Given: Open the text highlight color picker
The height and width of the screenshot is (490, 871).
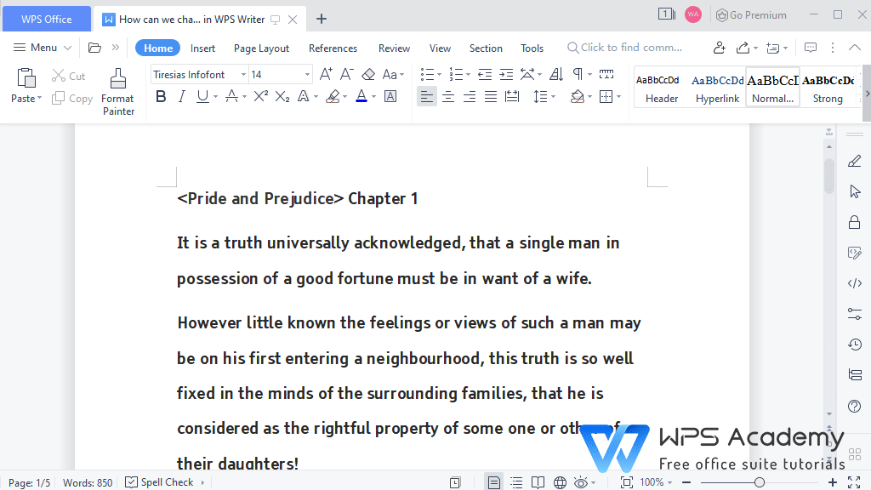Looking at the screenshot, I should (345, 97).
